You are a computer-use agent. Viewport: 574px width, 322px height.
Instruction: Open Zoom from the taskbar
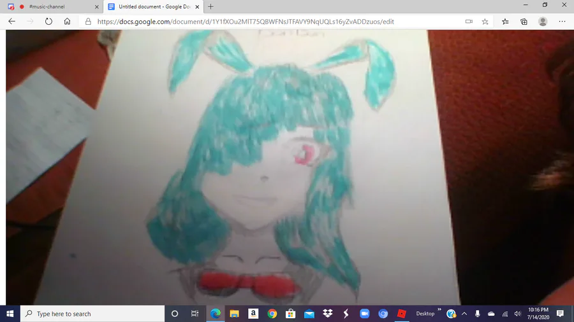point(364,314)
